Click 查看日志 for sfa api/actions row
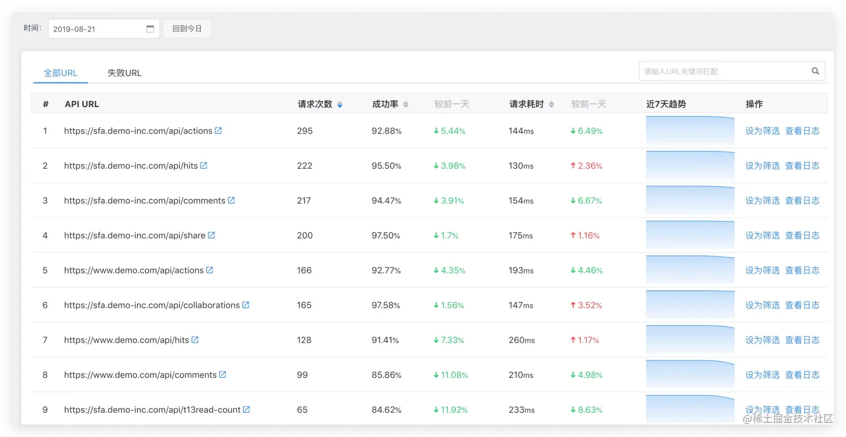 803,131
